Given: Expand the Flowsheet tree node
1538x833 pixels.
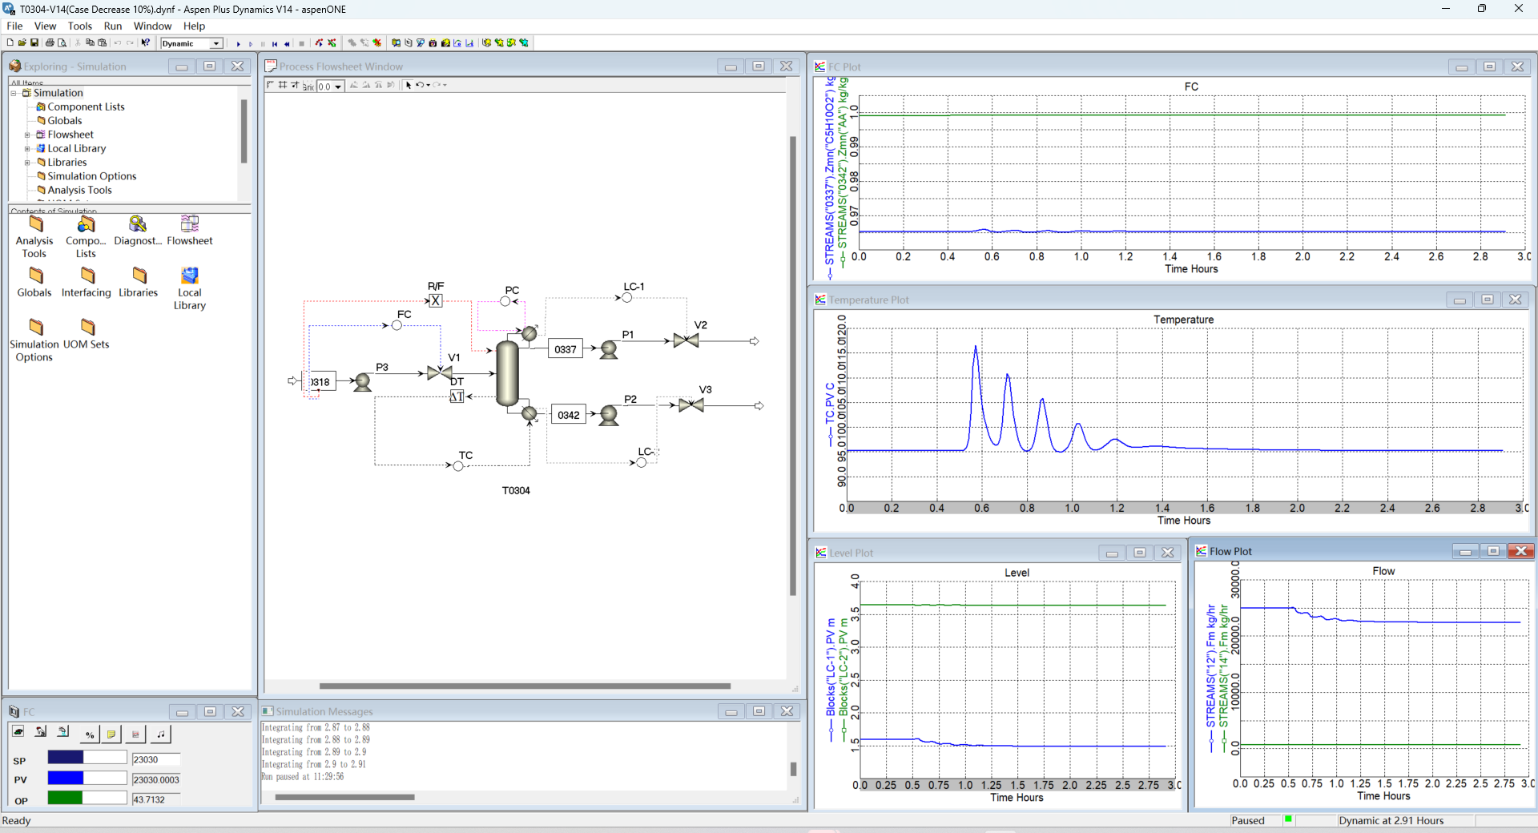Looking at the screenshot, I should pyautogui.click(x=27, y=135).
